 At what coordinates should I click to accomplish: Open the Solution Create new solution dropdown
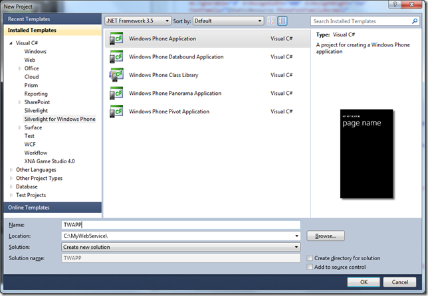coord(181,247)
